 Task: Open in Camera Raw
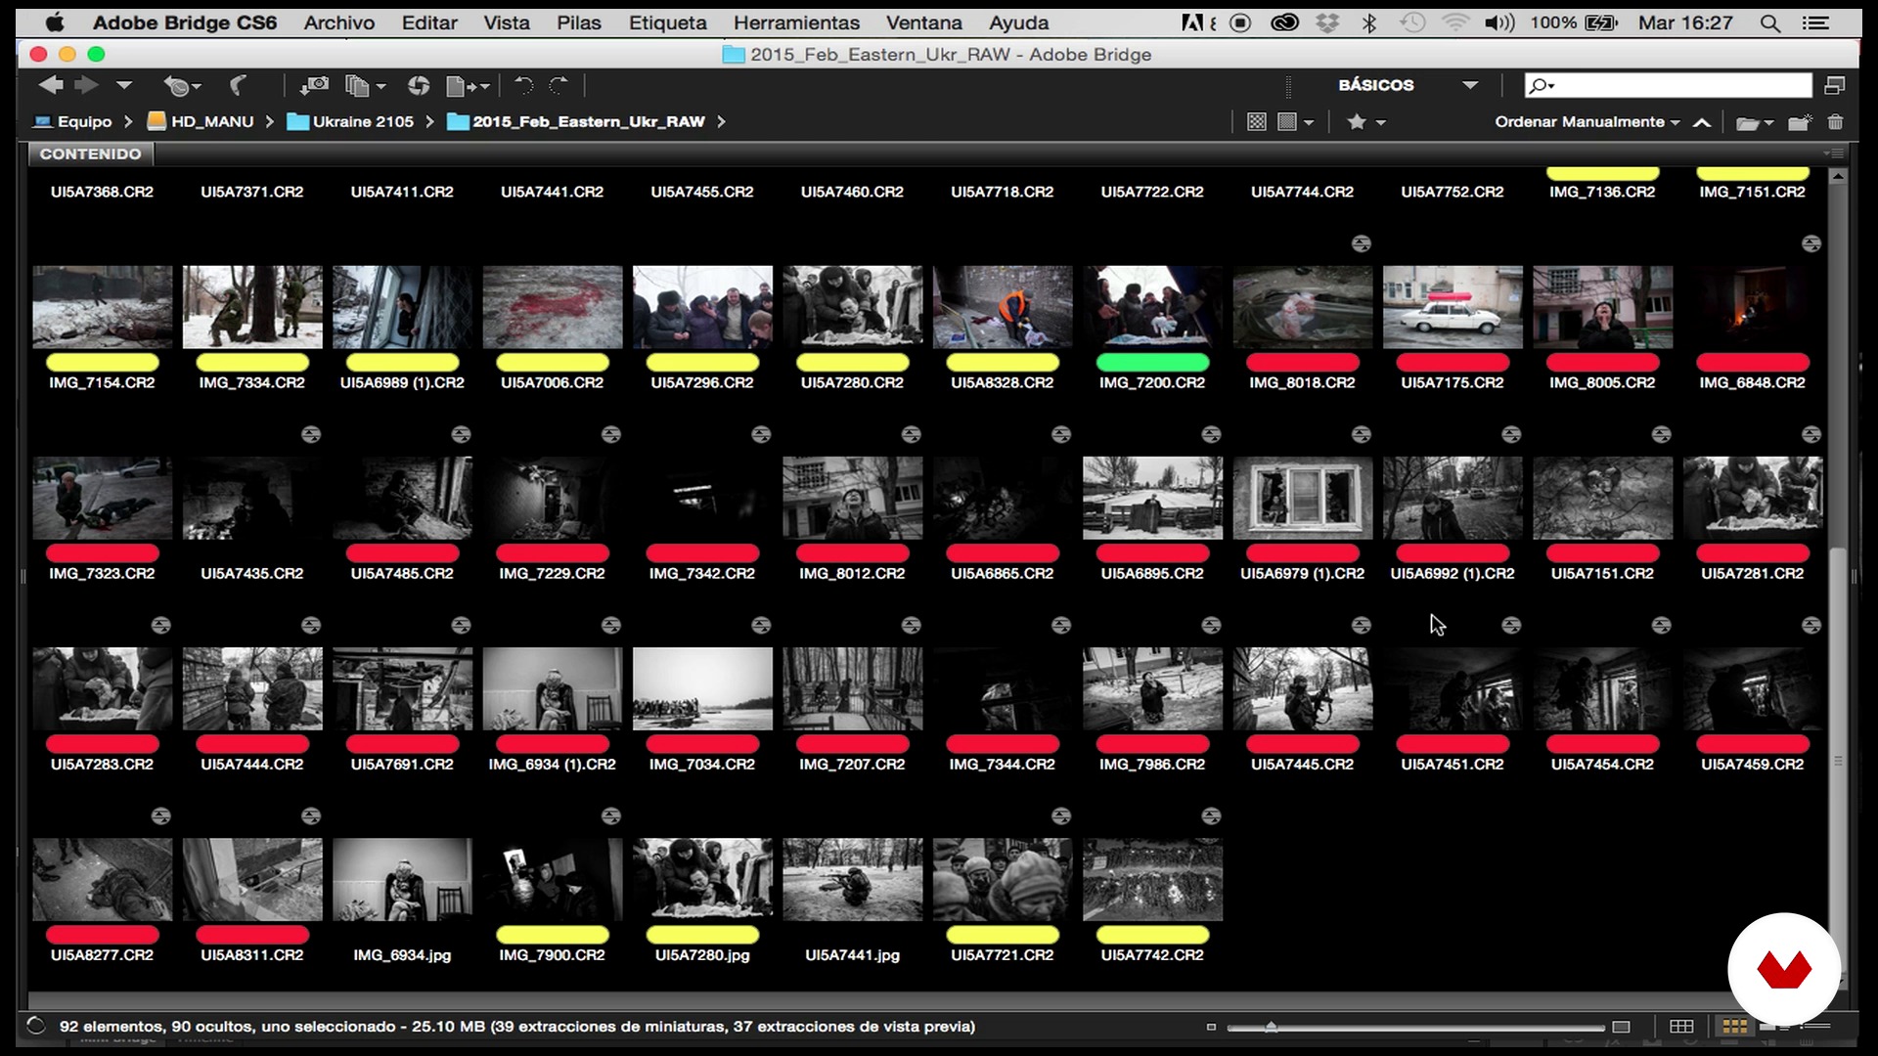click(x=419, y=86)
